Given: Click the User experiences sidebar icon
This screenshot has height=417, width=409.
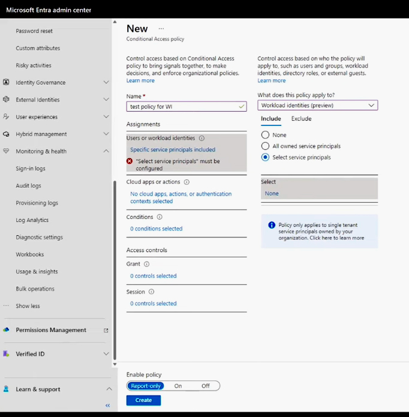Looking at the screenshot, I should pos(6,116).
